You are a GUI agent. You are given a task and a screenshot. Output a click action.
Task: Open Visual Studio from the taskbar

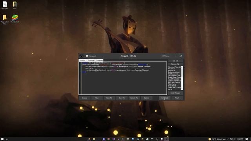[x=113, y=139]
